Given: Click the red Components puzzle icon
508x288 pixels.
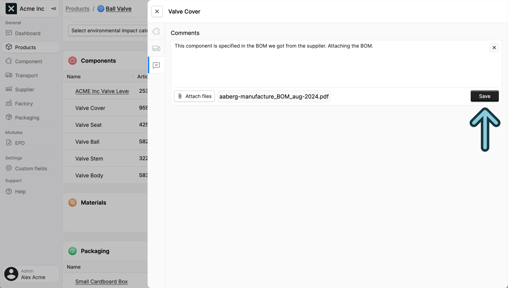Looking at the screenshot, I should coord(72,60).
